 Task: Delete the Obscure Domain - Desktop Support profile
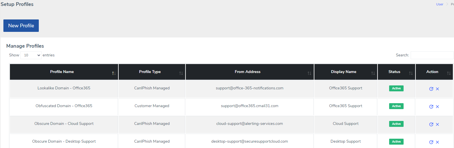pos(437,142)
